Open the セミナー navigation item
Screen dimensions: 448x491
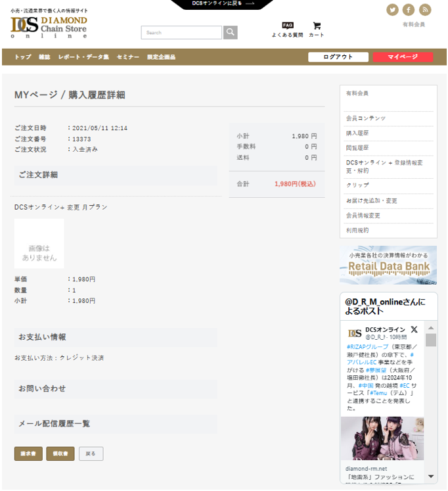coord(127,57)
